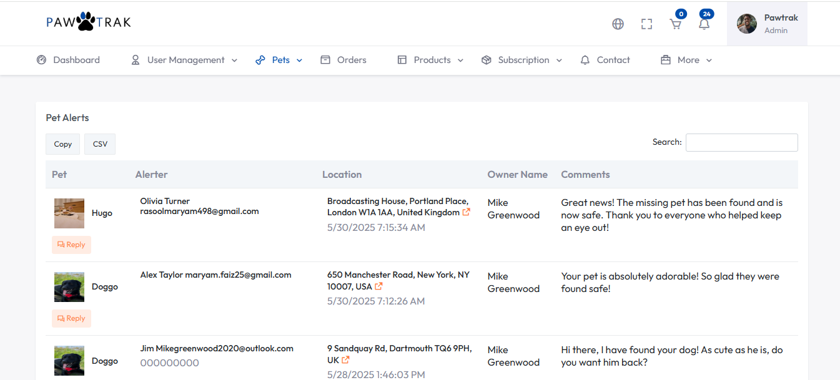Click the Copy button

pos(62,144)
